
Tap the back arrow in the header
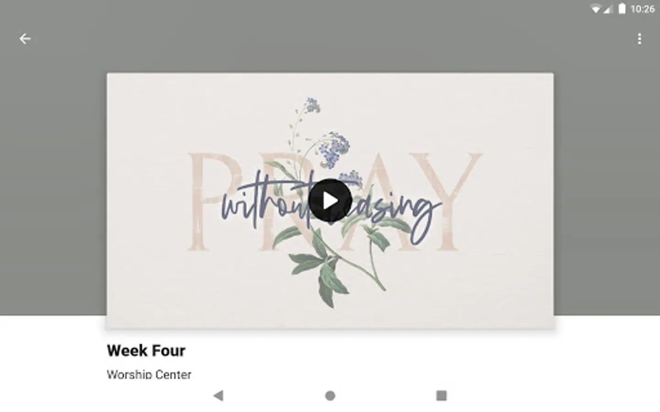[x=25, y=39]
